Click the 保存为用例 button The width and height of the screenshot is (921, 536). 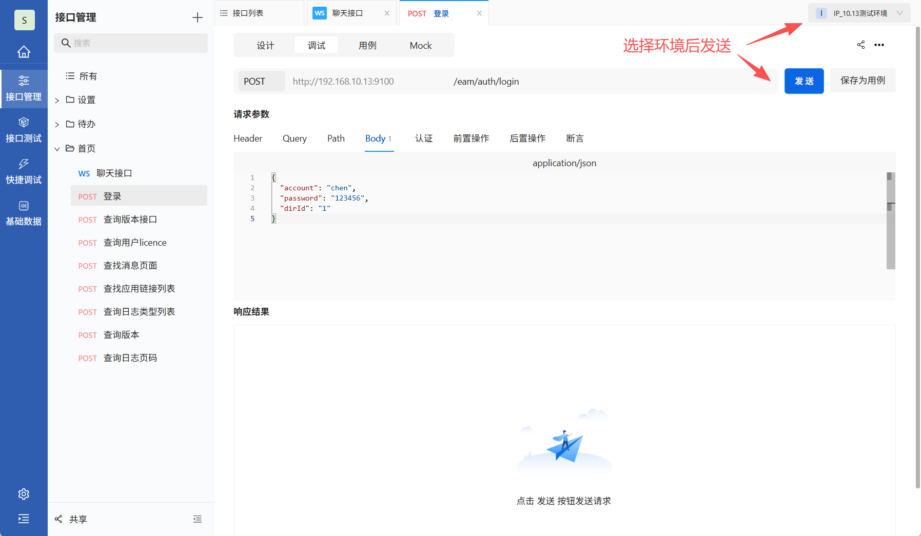863,81
